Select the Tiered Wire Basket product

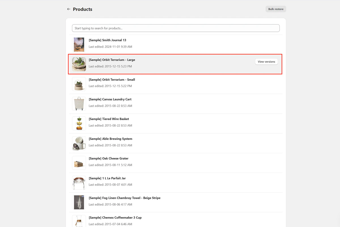pos(109,119)
